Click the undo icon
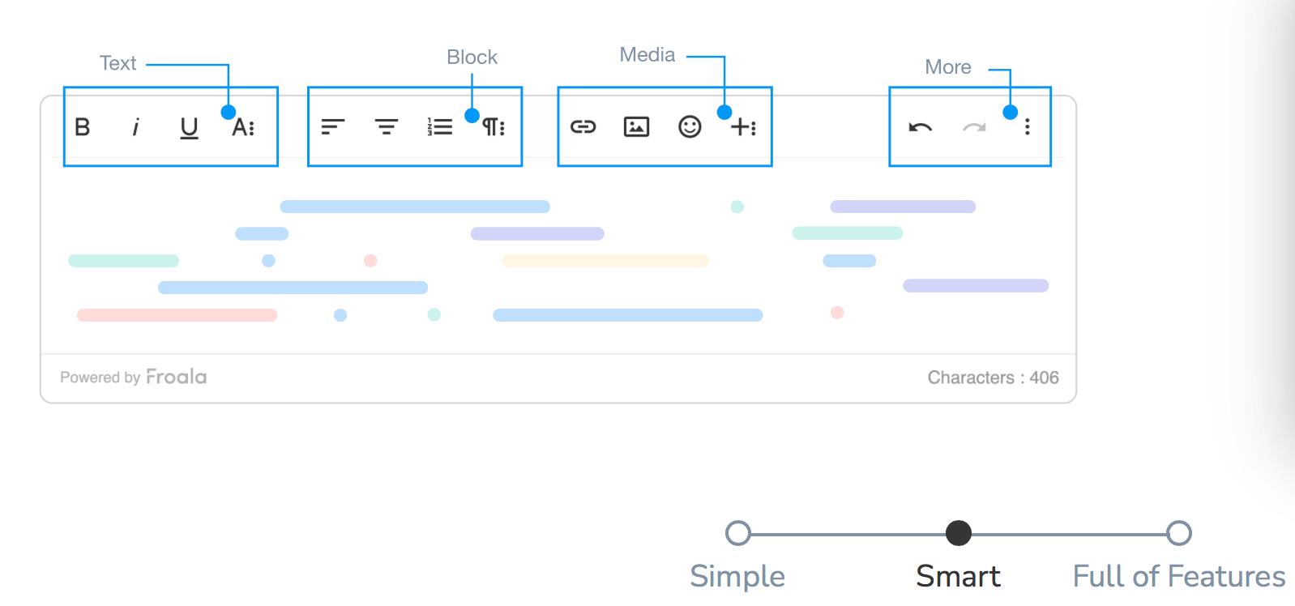 [920, 126]
